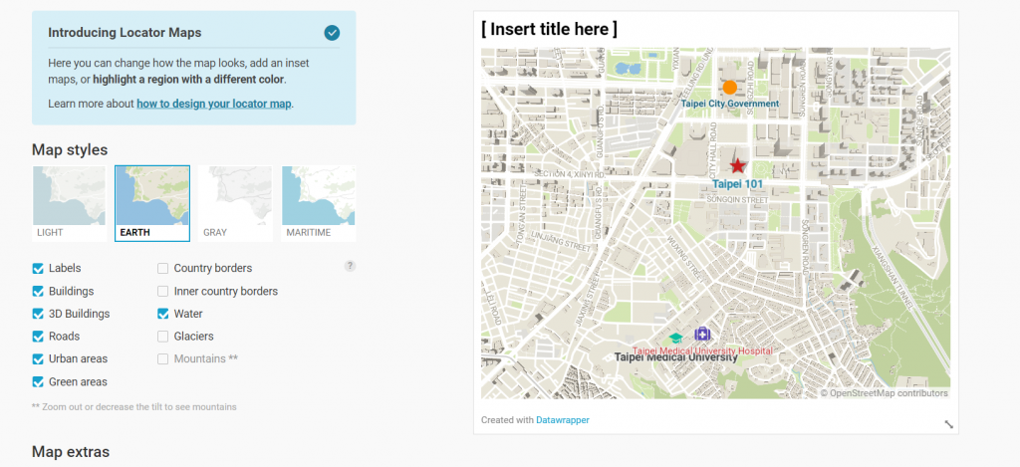This screenshot has height=467, width=1020.
Task: Click the 'Taipei 101' map label
Action: (x=737, y=184)
